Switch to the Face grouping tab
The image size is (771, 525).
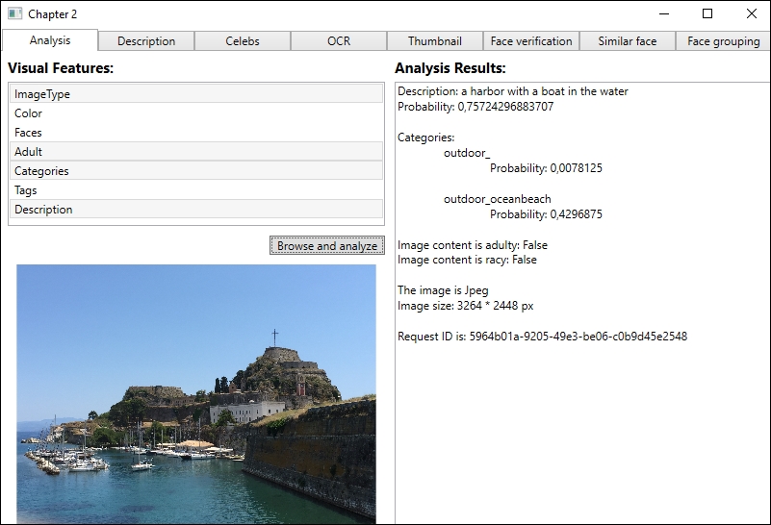[723, 41]
